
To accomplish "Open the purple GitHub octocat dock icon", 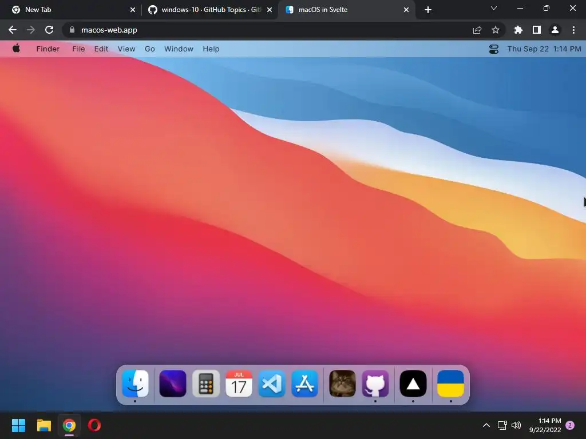I will pos(375,384).
